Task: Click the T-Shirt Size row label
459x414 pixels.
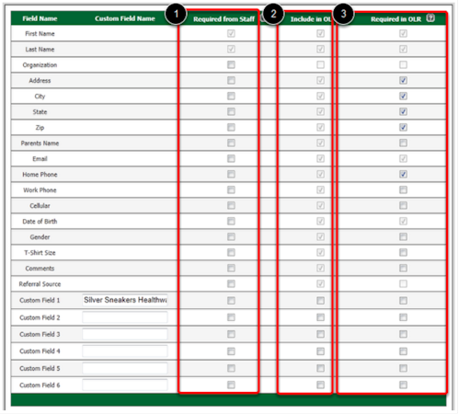Action: pos(40,253)
